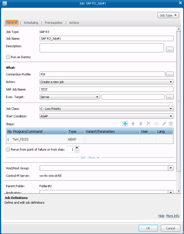Click the vertical scrollbar thumb
The image size is (184, 234).
coord(179,101)
